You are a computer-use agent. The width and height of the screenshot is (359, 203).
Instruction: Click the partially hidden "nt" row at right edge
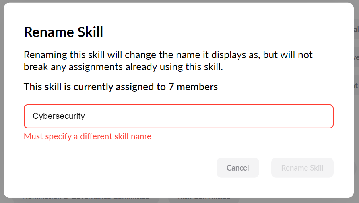(356, 85)
